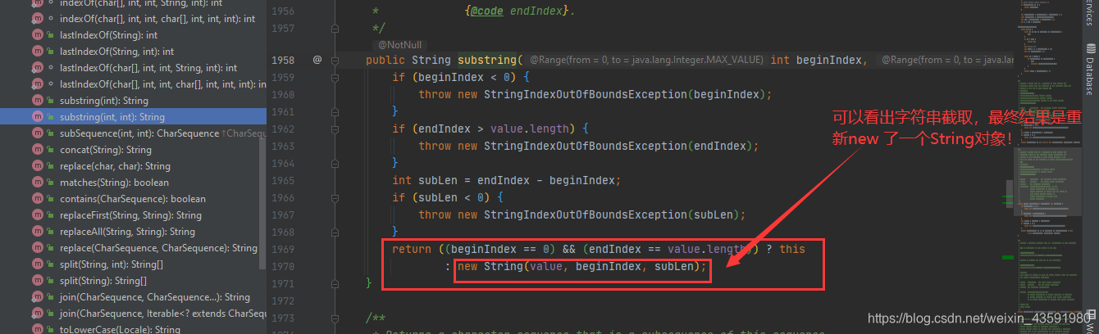Viewport: 1099px width, 334px height.
Task: Click the method closing fold marker at line 1971
Action: pyautogui.click(x=335, y=283)
